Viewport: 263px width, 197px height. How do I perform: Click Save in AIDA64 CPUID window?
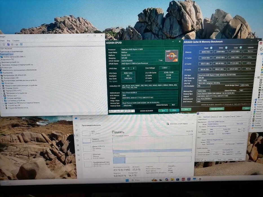(163, 111)
